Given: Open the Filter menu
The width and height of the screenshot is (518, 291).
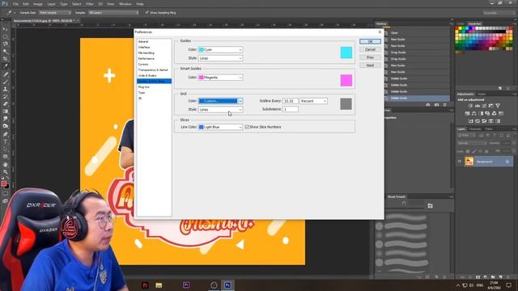Looking at the screenshot, I should 90,4.
